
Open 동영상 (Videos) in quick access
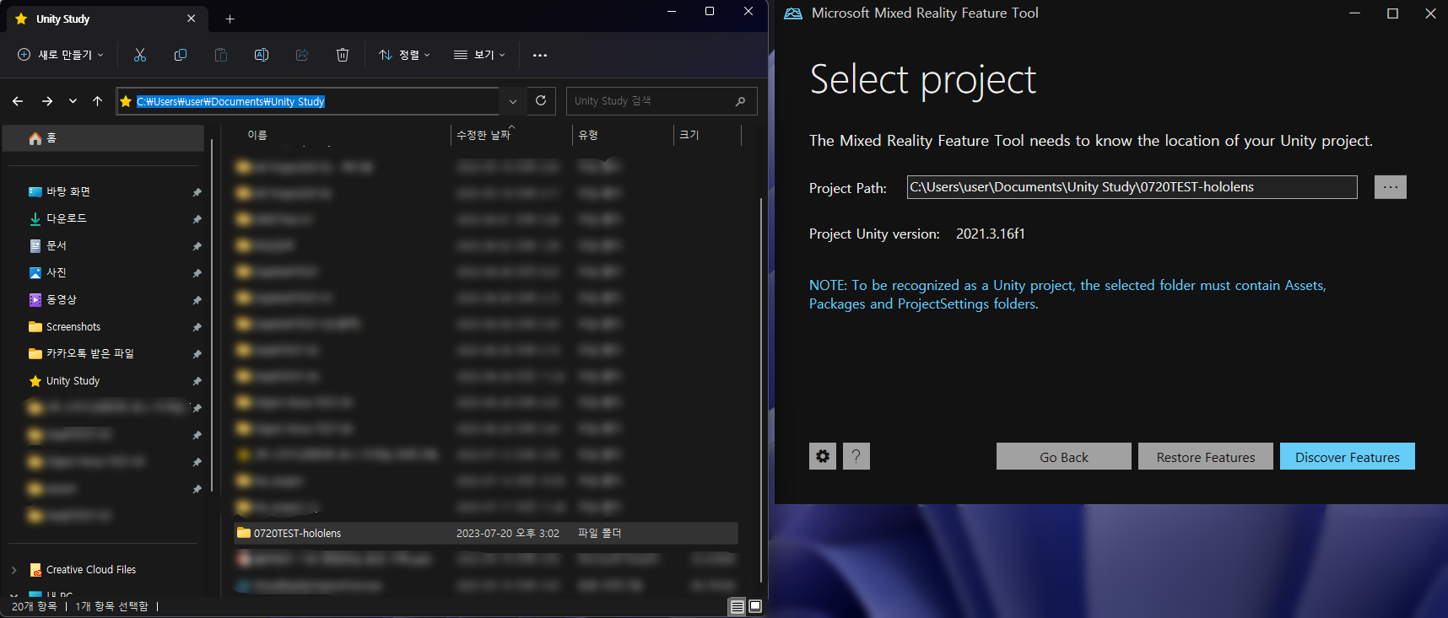[x=62, y=300]
